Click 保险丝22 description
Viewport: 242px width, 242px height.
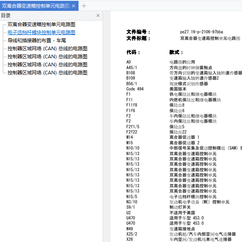(178, 132)
